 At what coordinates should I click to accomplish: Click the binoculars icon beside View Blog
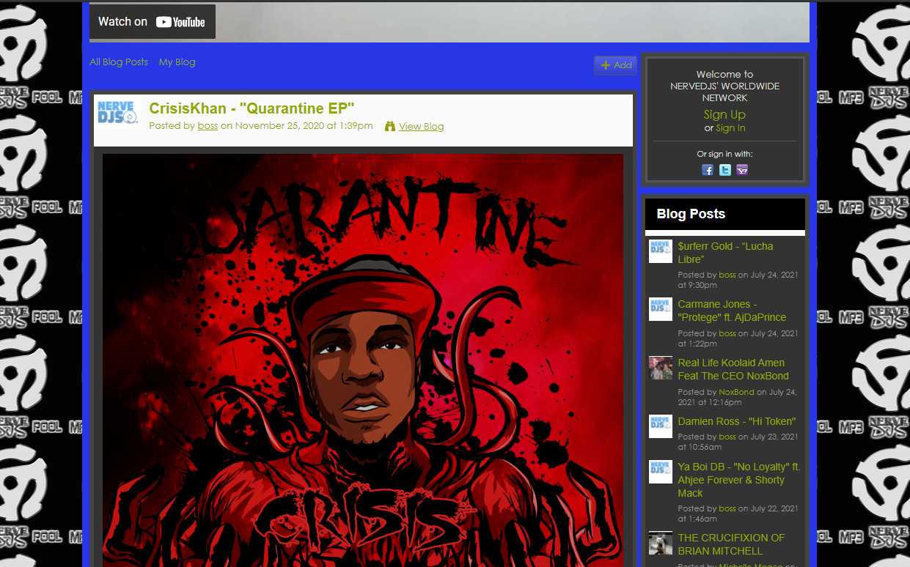pyautogui.click(x=390, y=127)
